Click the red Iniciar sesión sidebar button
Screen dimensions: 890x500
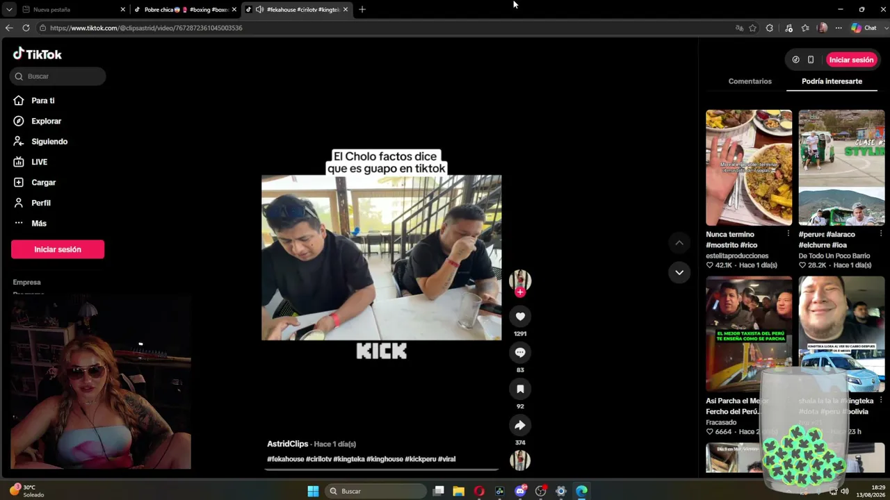[x=58, y=249]
